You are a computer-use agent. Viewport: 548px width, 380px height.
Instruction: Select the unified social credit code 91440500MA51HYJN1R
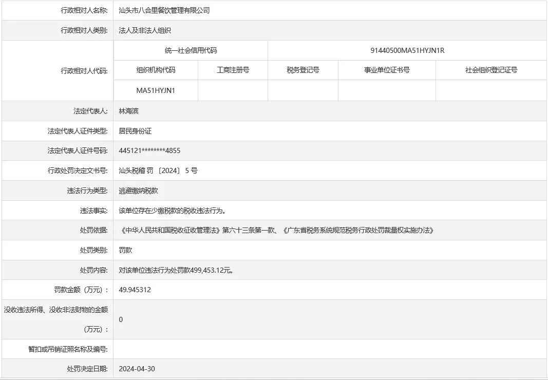click(x=407, y=50)
